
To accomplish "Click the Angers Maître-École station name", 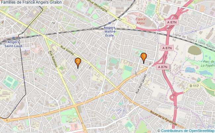I will point(109,31).
